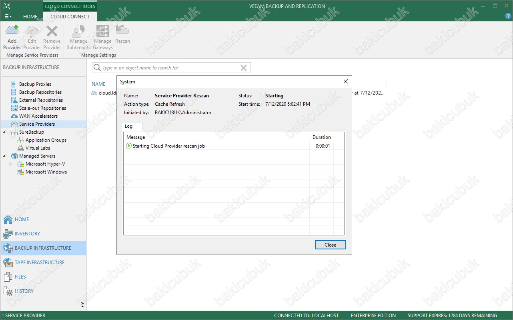Open the TAPE INFRASTRUCTURE view
The image size is (513, 320).
coord(43,263)
